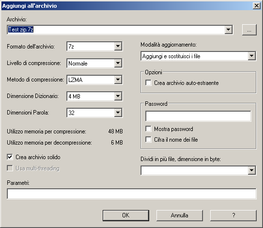
Task: Cancel with the Annulla button
Action: pyautogui.click(x=180, y=215)
